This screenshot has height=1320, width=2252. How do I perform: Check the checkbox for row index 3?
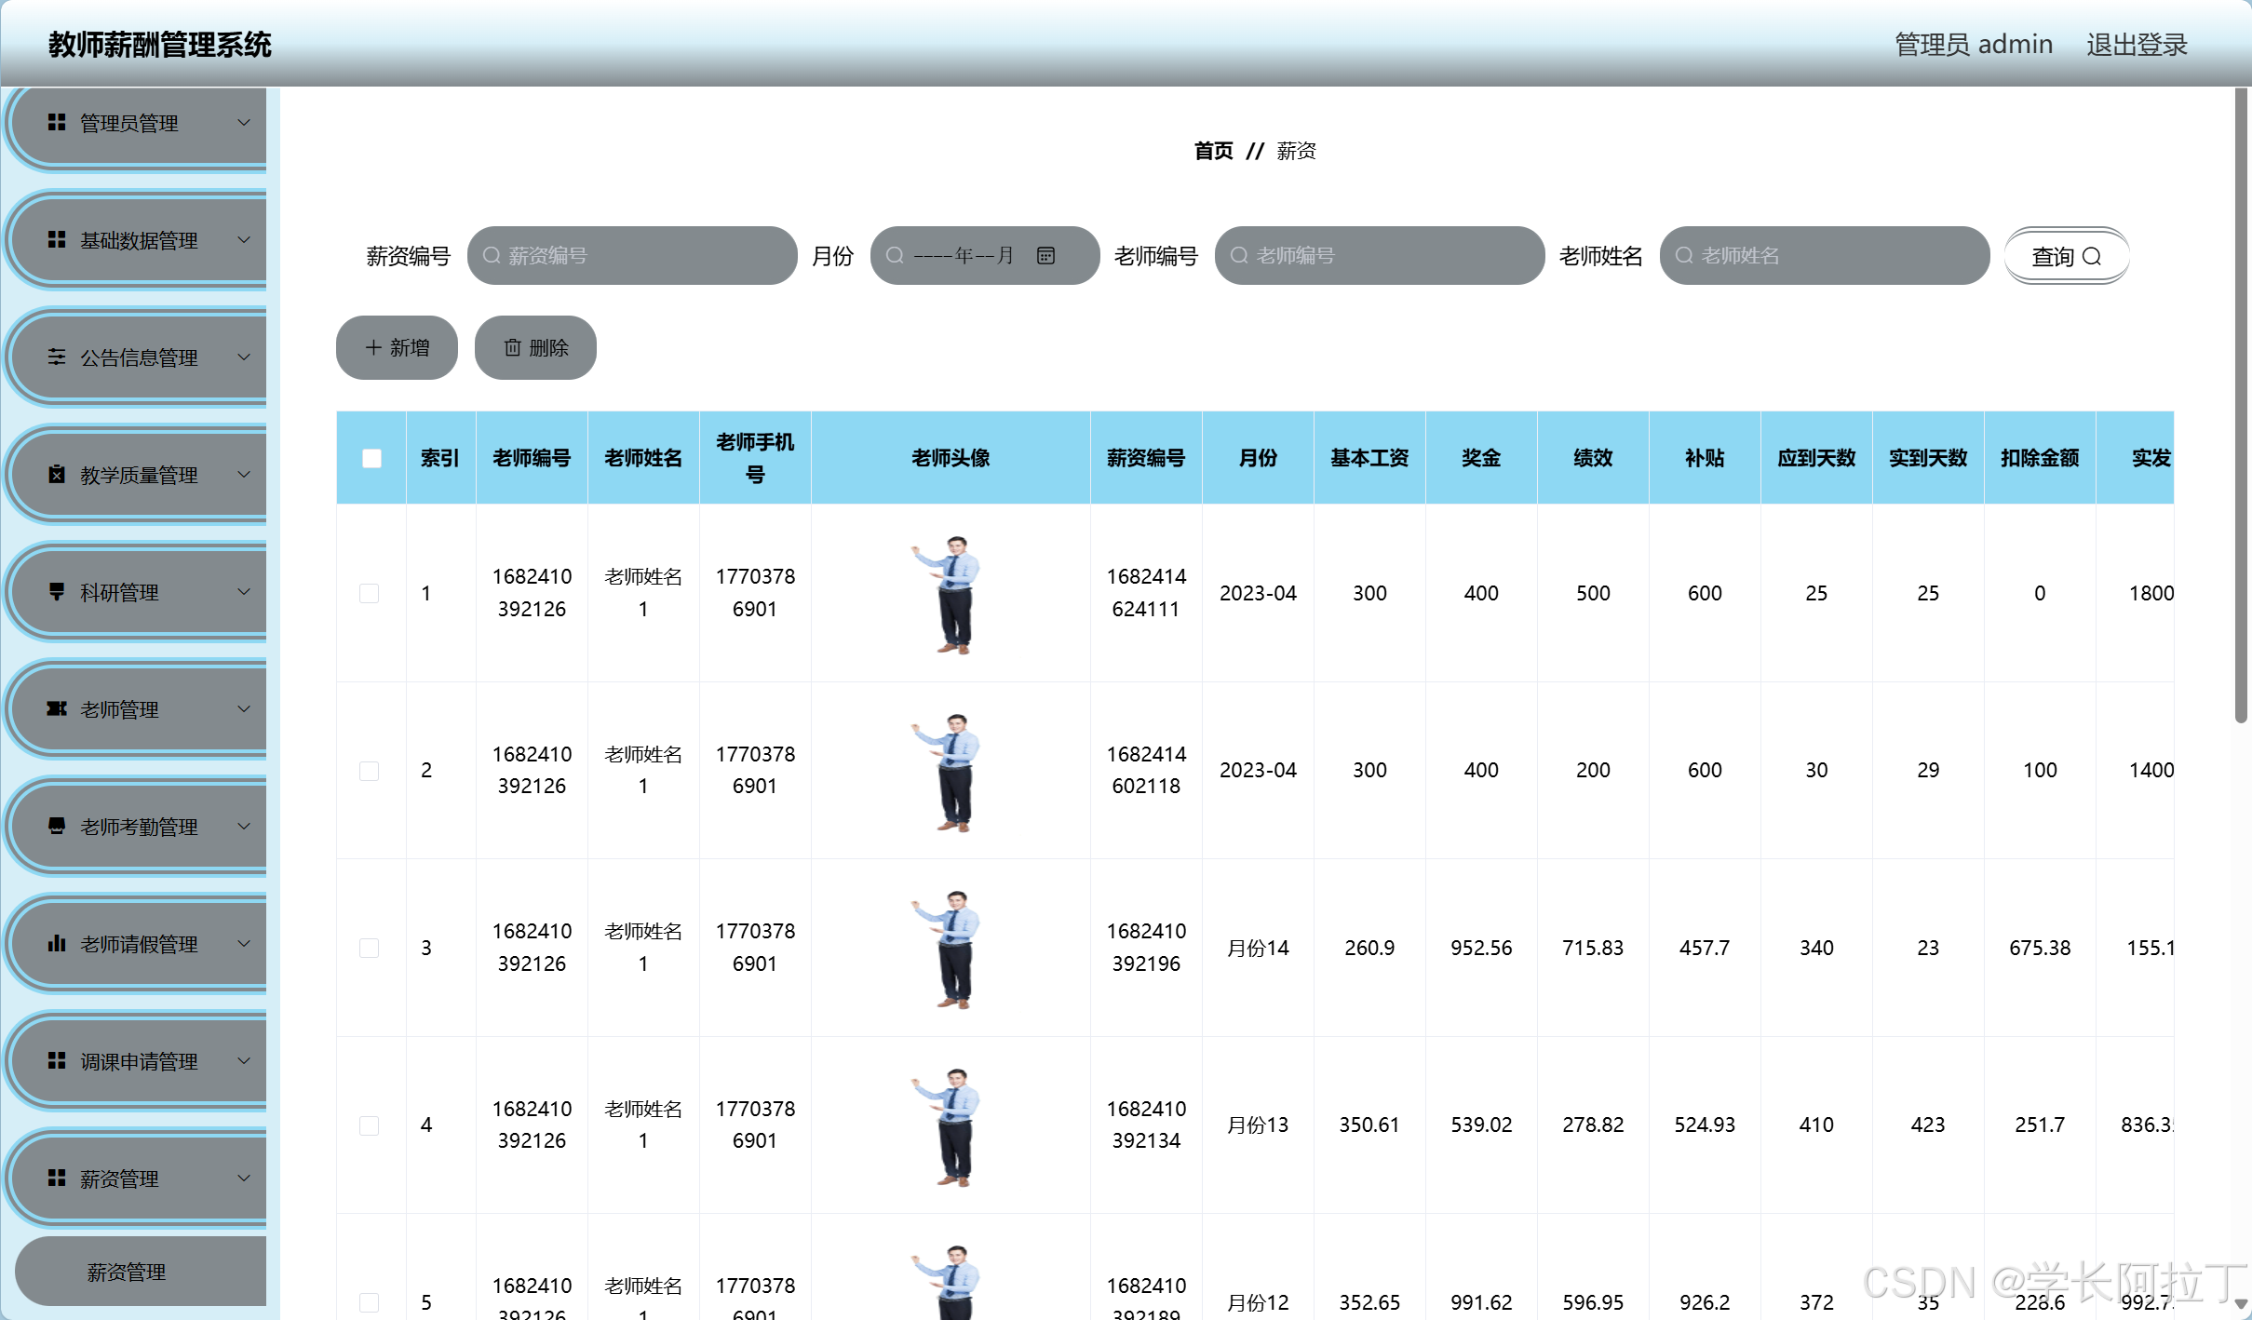pos(370,948)
